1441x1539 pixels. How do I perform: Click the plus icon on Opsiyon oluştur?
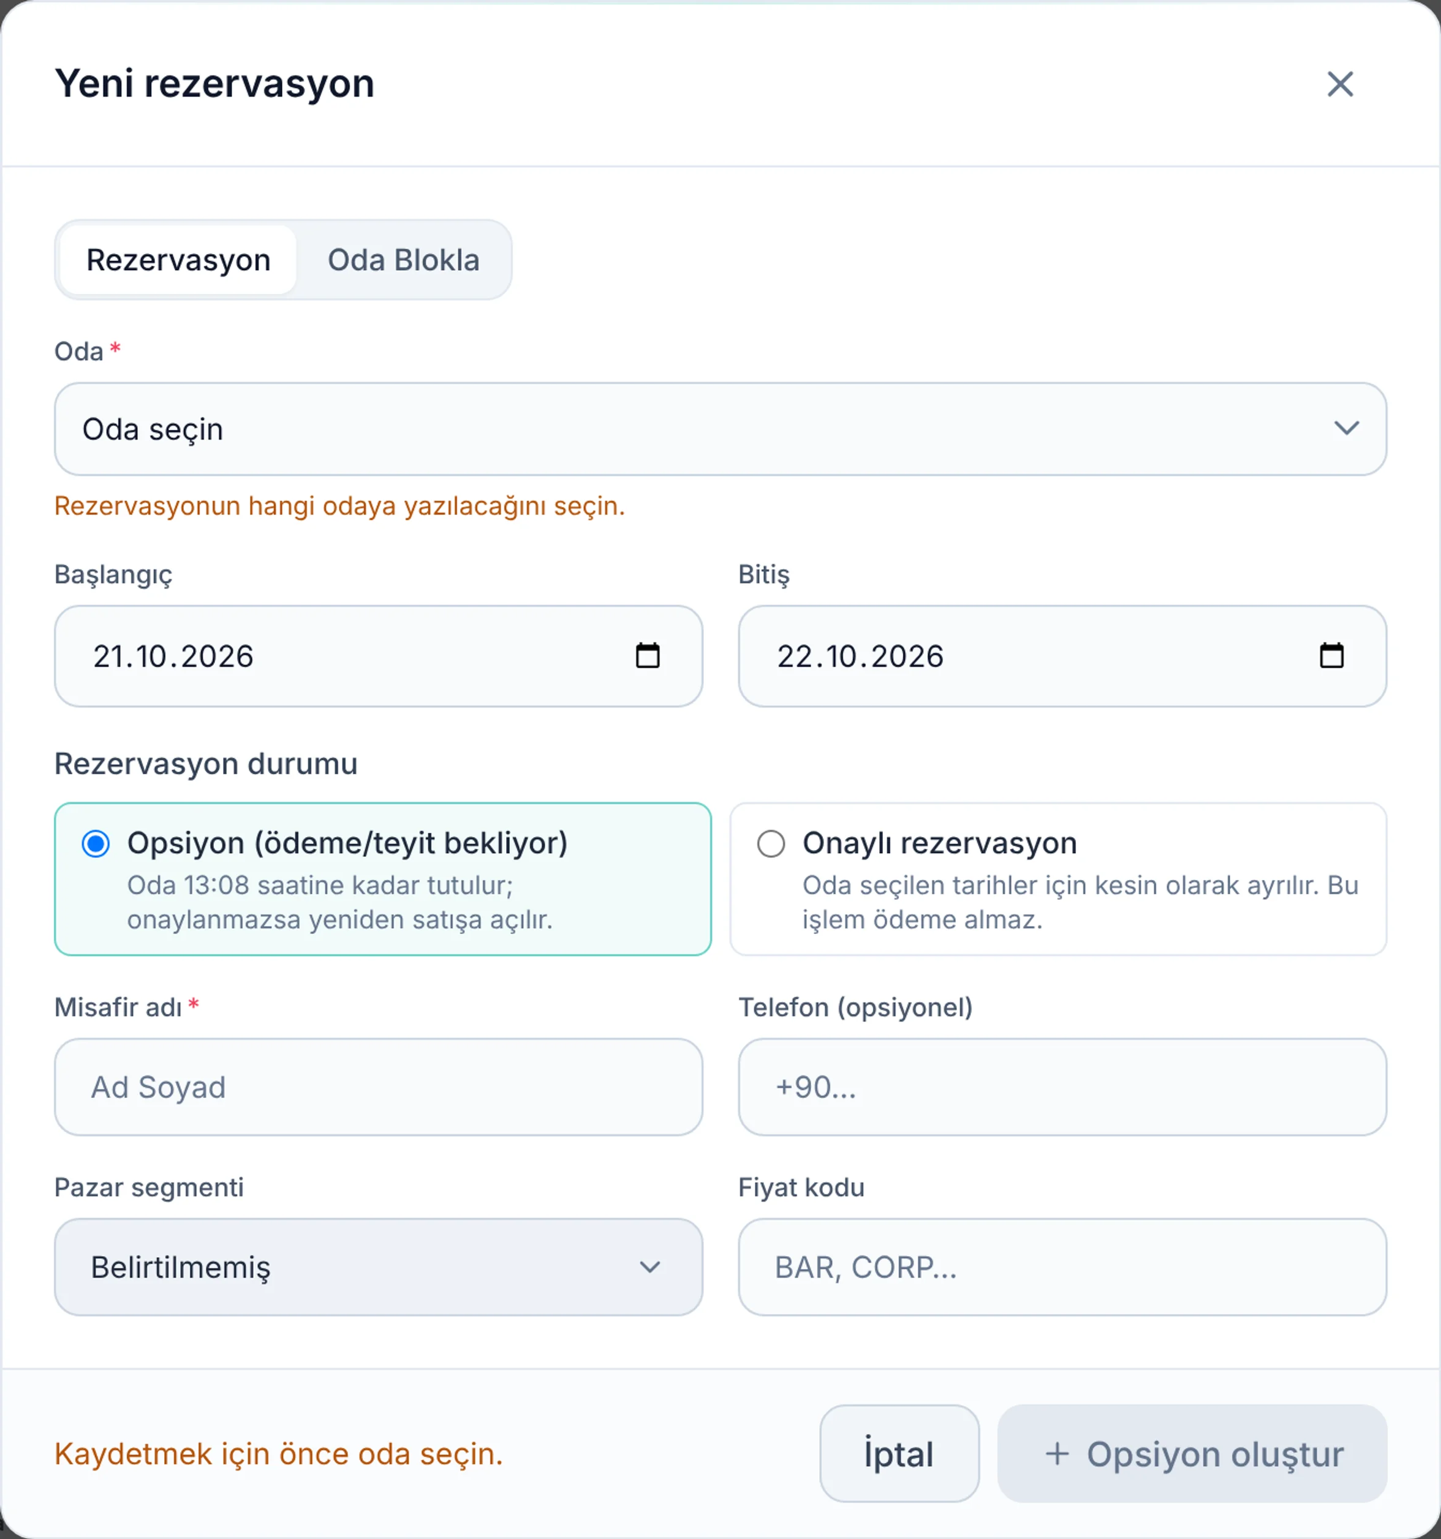pyautogui.click(x=1057, y=1453)
